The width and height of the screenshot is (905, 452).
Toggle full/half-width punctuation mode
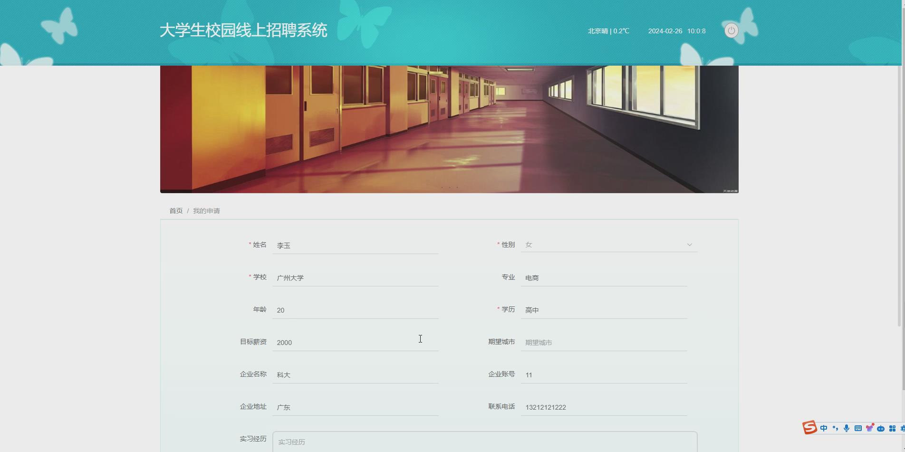(x=835, y=428)
